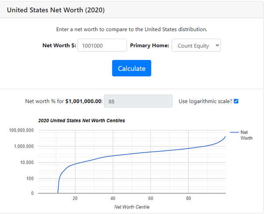Open the Primary Home dropdown

pyautogui.click(x=196, y=46)
